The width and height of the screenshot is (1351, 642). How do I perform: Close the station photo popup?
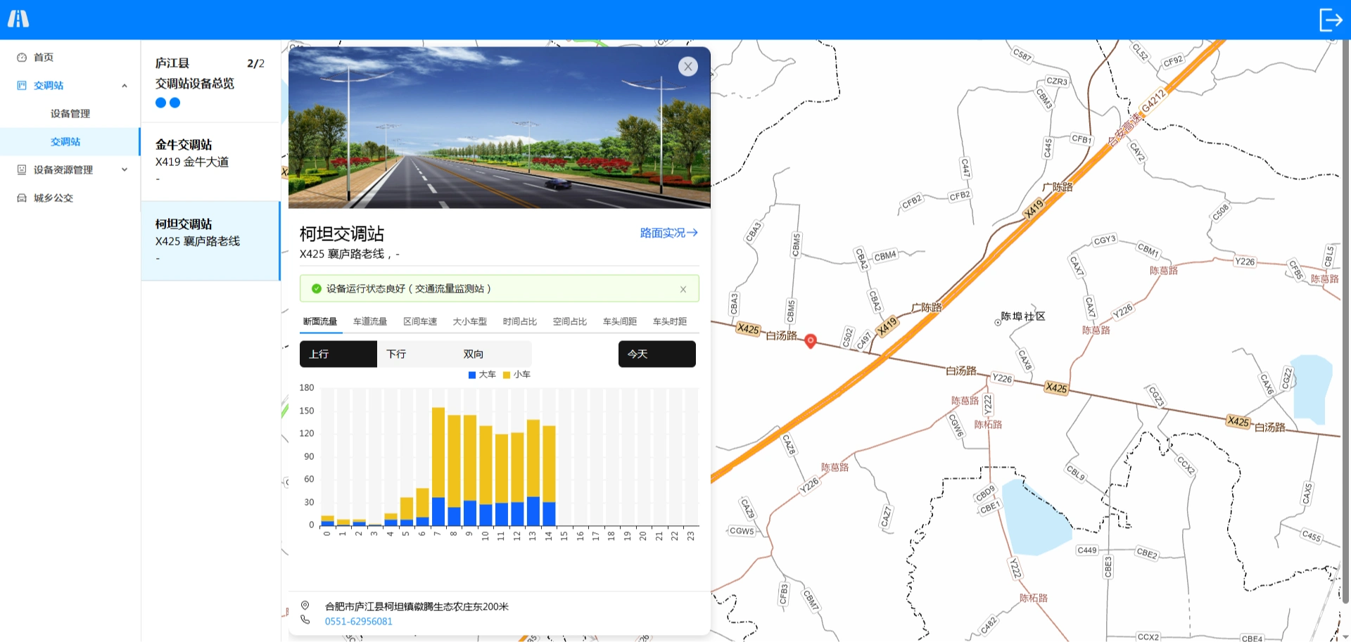(x=687, y=66)
